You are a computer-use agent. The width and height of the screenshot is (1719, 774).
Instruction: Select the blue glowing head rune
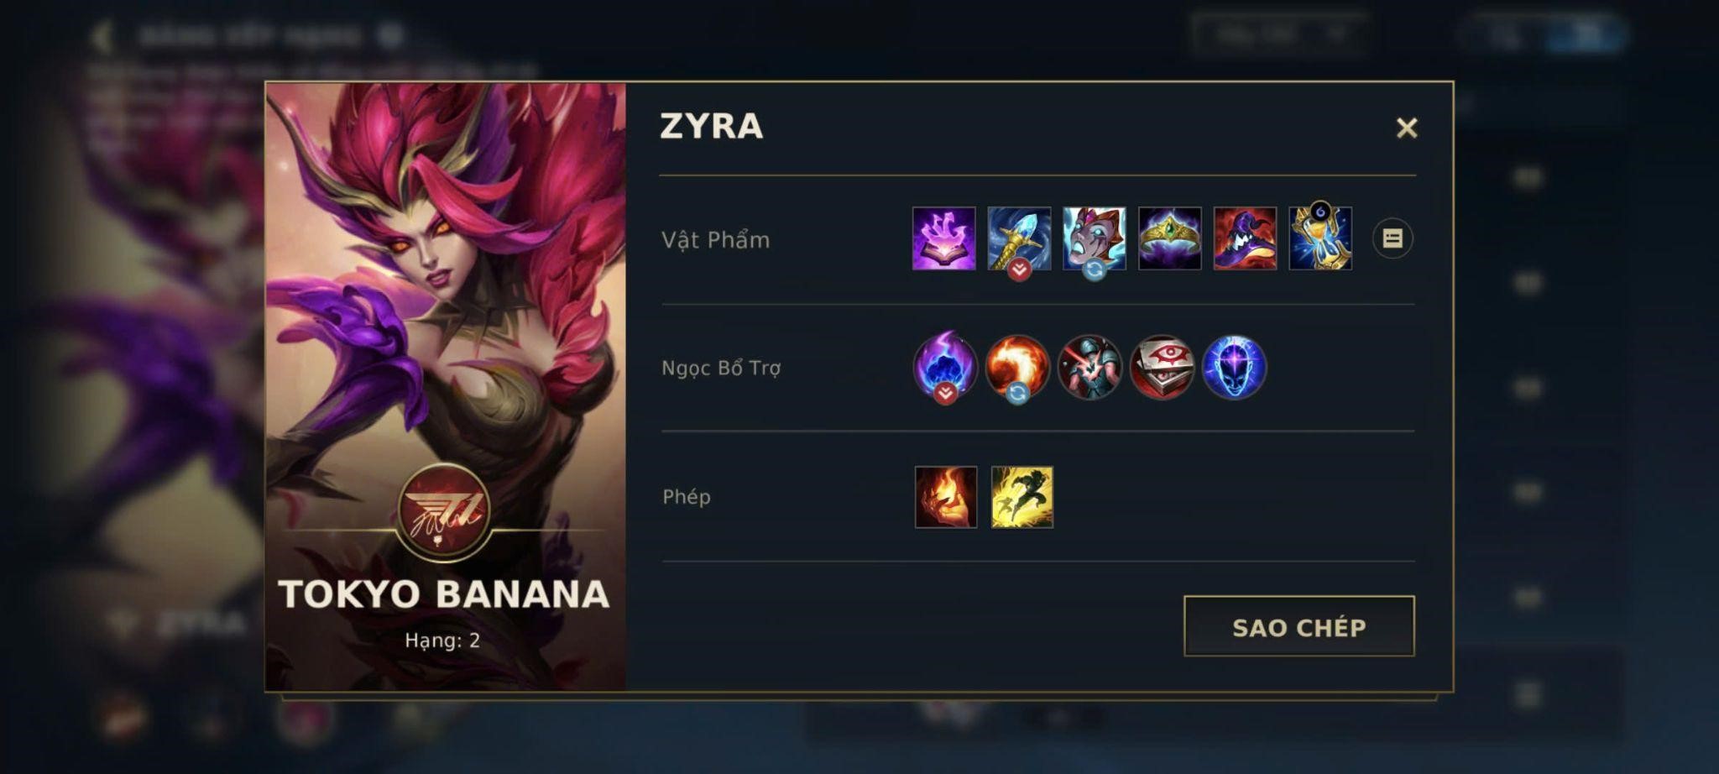click(x=1234, y=367)
